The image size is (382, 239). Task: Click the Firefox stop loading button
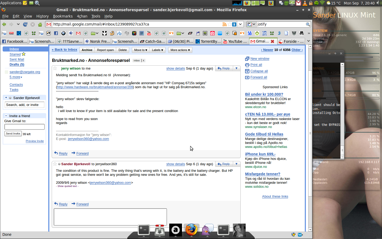point(33,24)
